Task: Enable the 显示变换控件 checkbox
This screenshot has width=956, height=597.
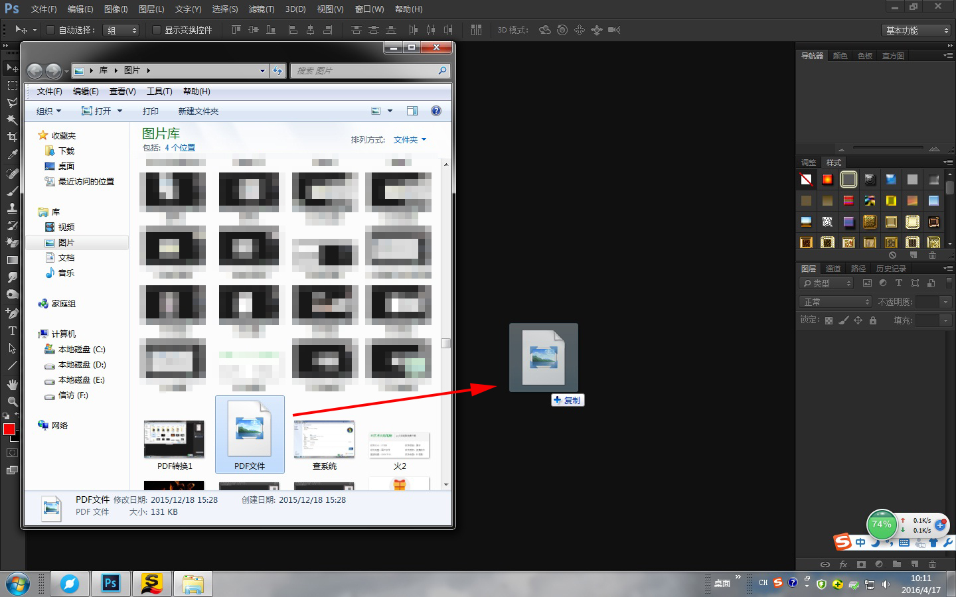Action: (156, 30)
